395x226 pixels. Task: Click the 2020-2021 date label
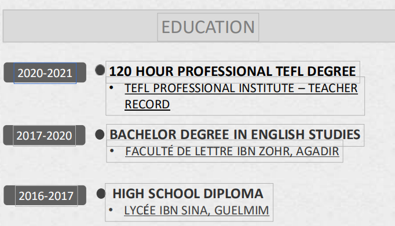[45, 73]
